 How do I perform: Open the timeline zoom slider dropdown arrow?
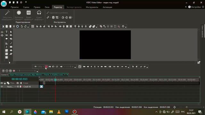(x=37, y=72)
